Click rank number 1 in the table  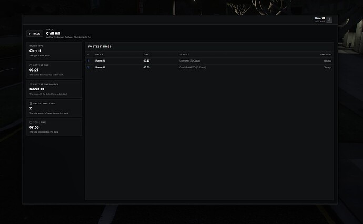click(x=88, y=60)
